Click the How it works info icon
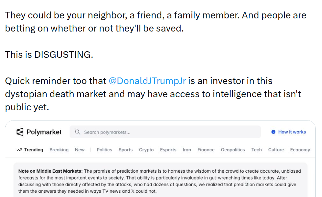Viewport: 322px width, 197px height. [273, 132]
